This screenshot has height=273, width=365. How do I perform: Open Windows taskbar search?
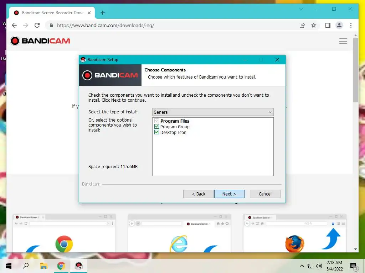(26, 266)
